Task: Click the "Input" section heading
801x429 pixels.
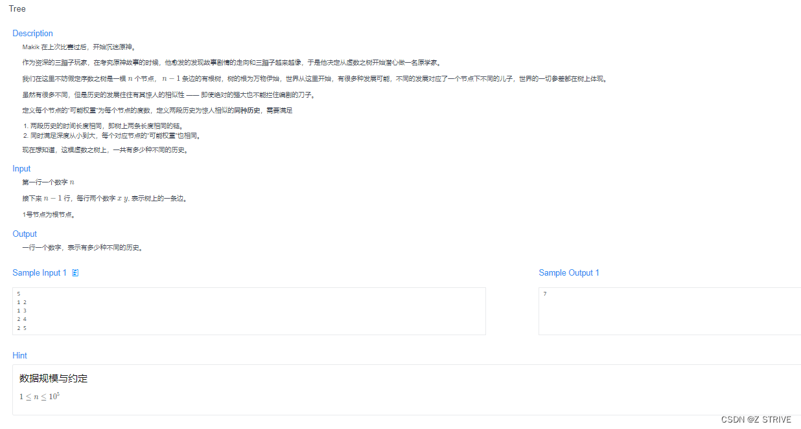Action: [x=21, y=169]
